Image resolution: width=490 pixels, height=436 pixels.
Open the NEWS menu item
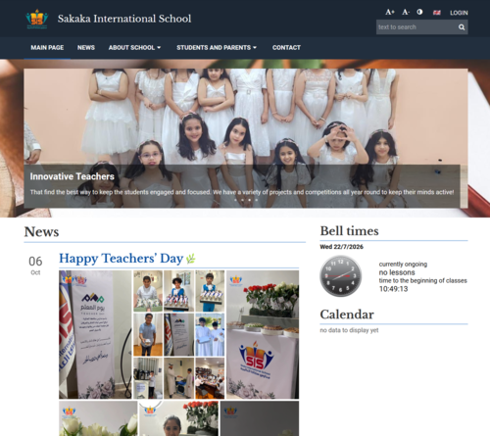coord(86,48)
